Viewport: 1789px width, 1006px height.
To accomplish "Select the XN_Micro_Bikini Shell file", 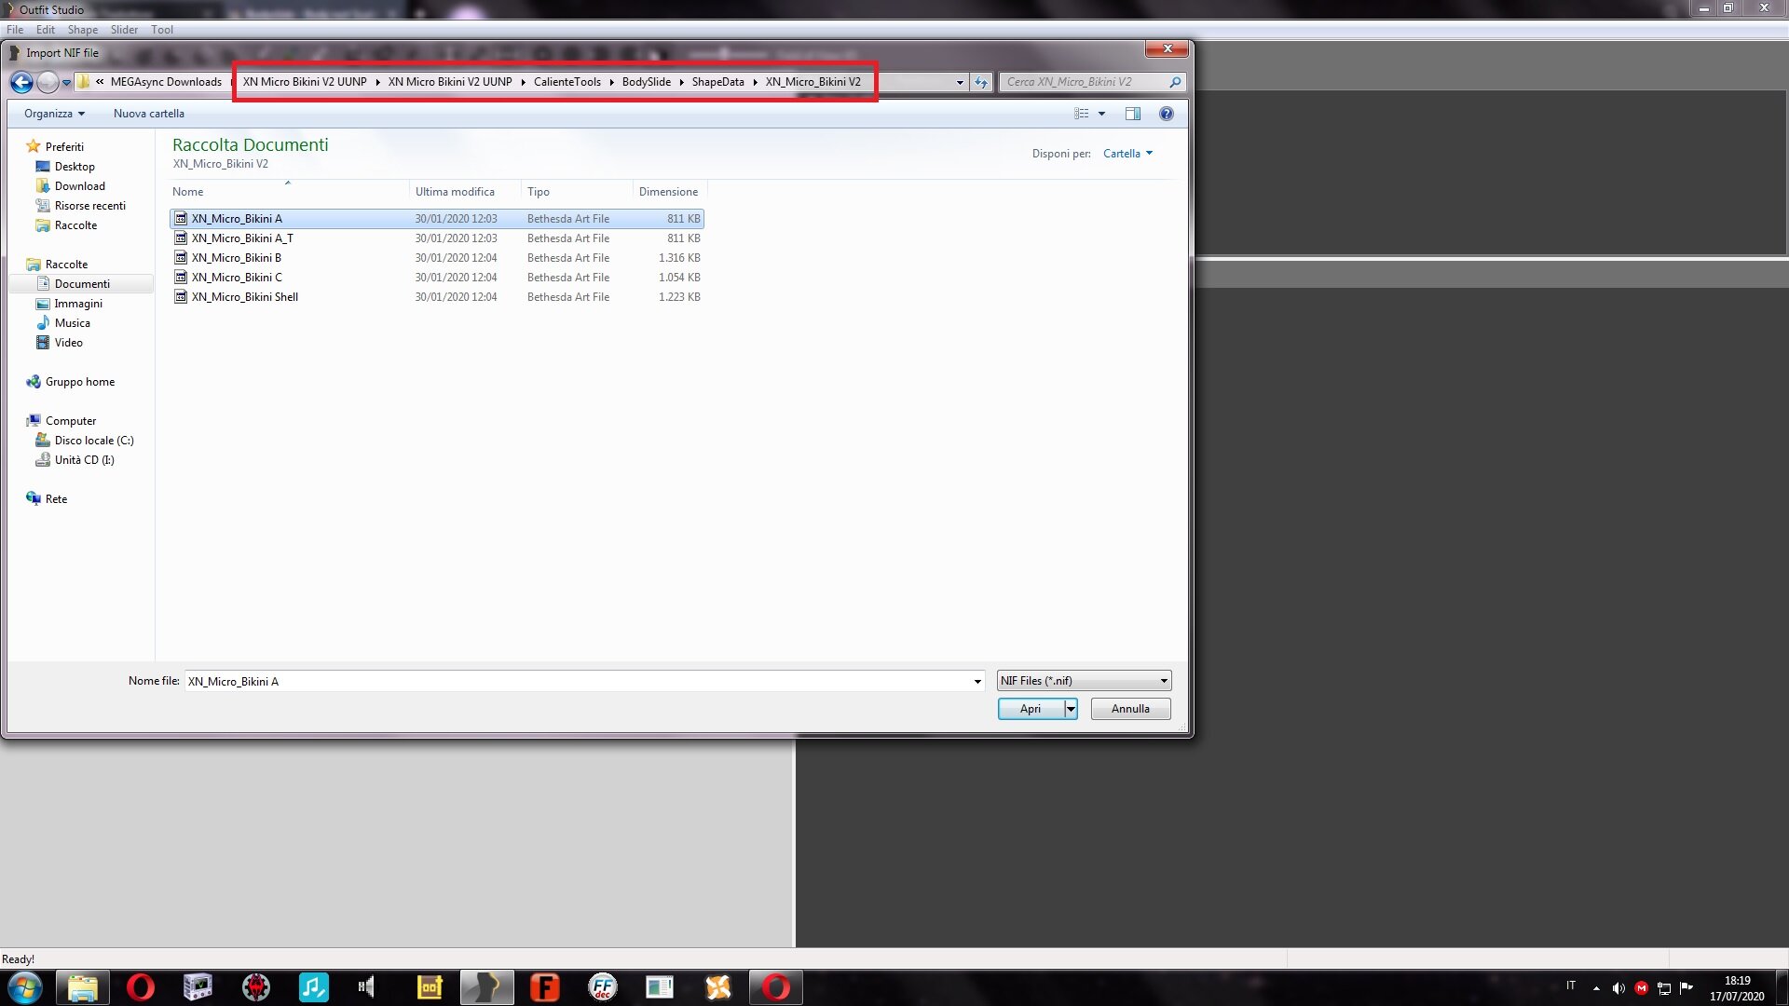I will [x=436, y=297].
